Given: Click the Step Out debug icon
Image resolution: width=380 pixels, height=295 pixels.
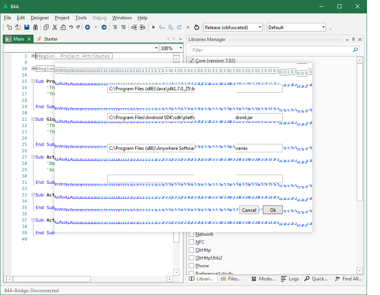Looking at the screenshot, I should [x=179, y=27].
